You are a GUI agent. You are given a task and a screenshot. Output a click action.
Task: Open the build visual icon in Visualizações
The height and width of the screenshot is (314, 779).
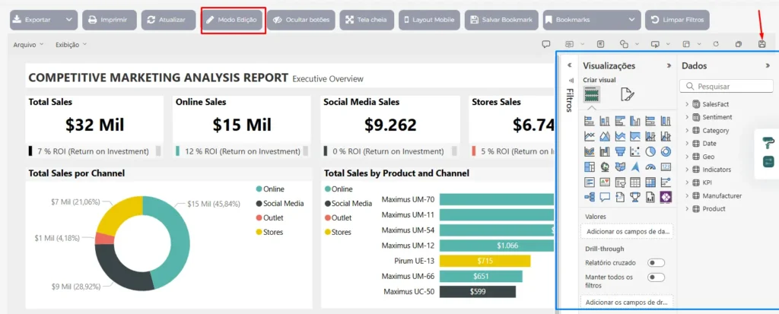point(592,94)
